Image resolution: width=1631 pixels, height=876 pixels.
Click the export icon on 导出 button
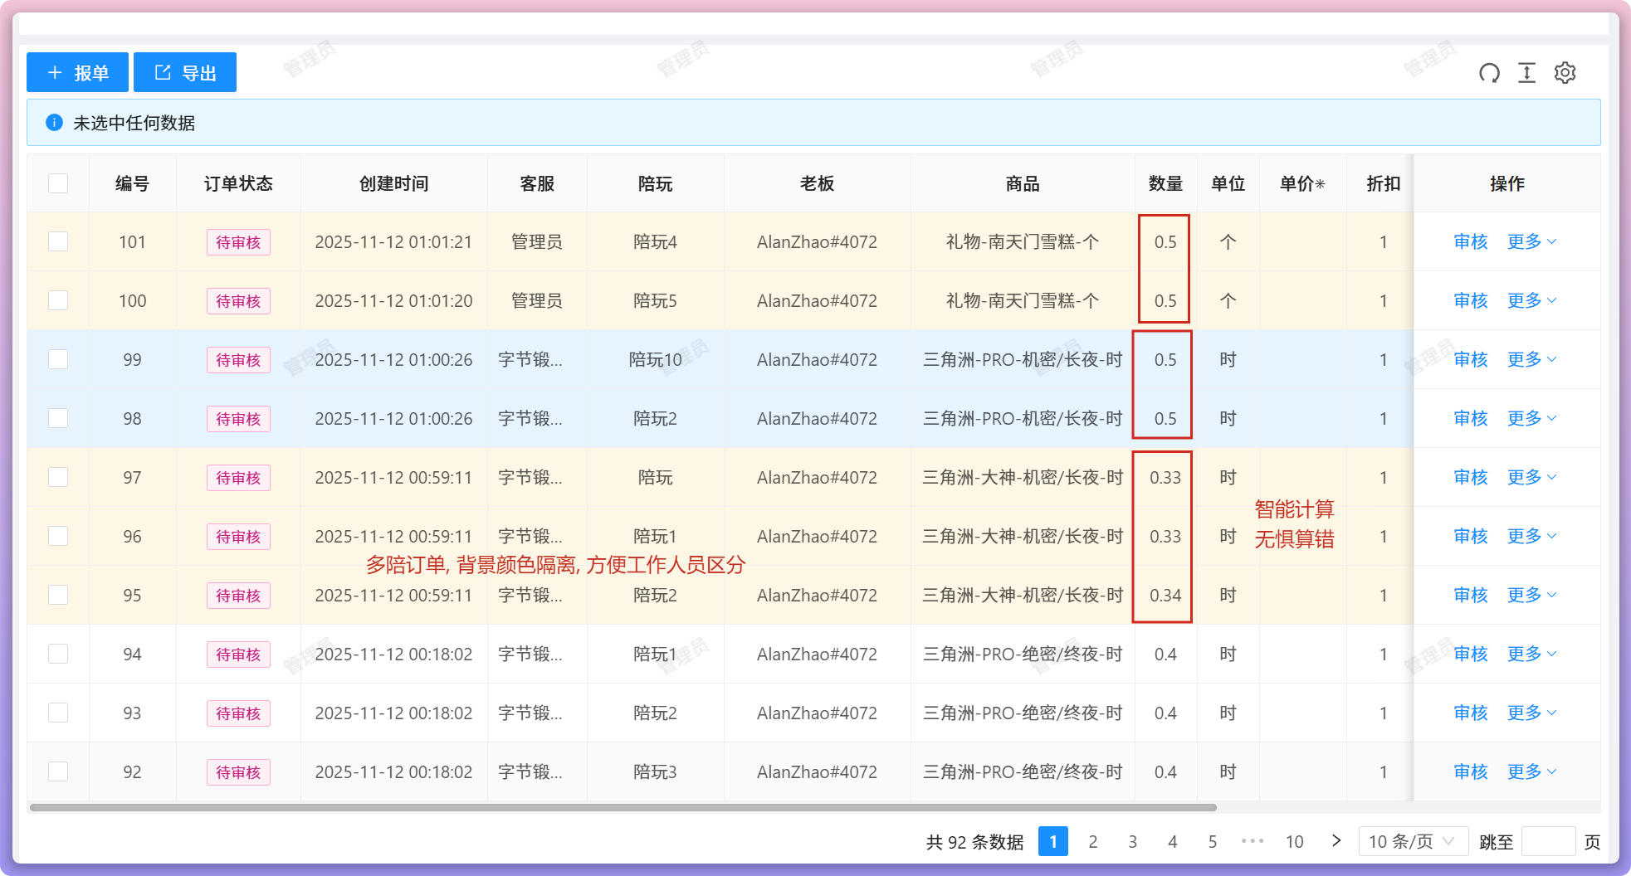point(163,73)
